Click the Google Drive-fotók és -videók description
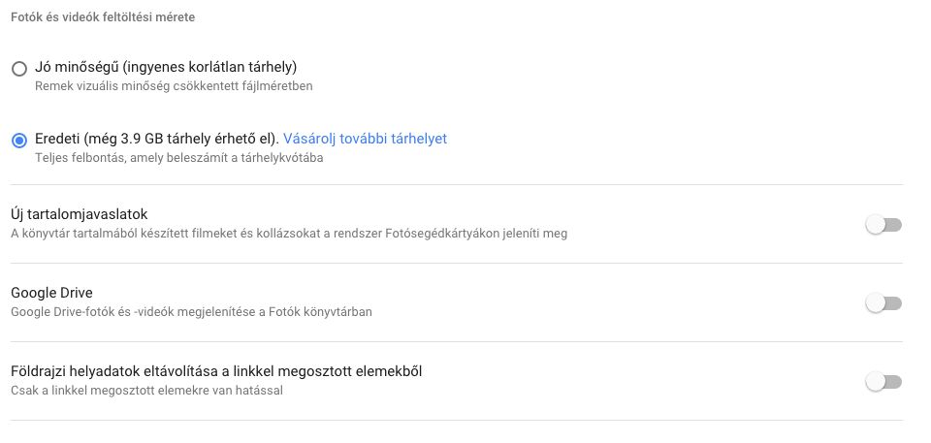Screen dimensions: 931x443 [x=191, y=312]
